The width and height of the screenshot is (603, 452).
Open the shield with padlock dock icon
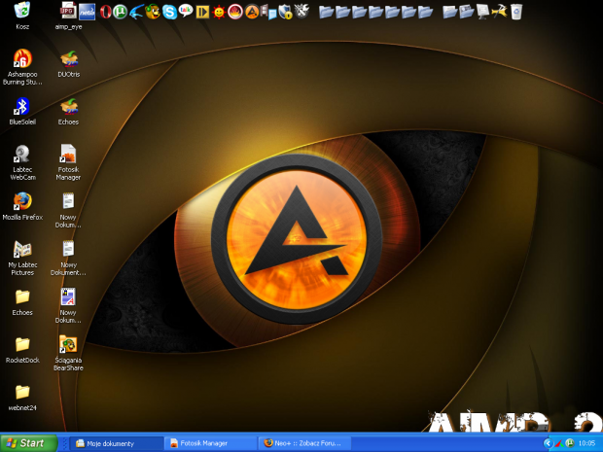[285, 12]
